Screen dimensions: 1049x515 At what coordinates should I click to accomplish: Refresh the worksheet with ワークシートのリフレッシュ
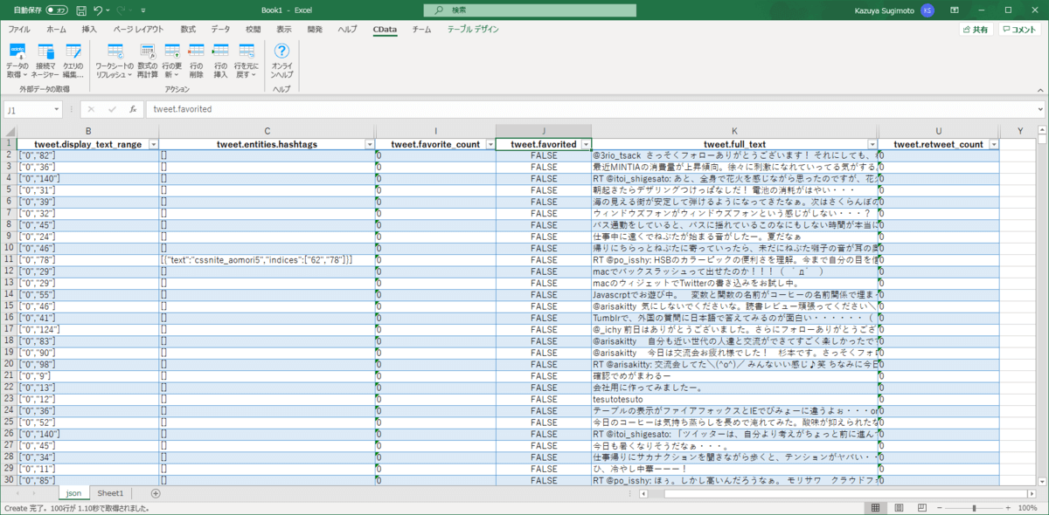pos(115,59)
